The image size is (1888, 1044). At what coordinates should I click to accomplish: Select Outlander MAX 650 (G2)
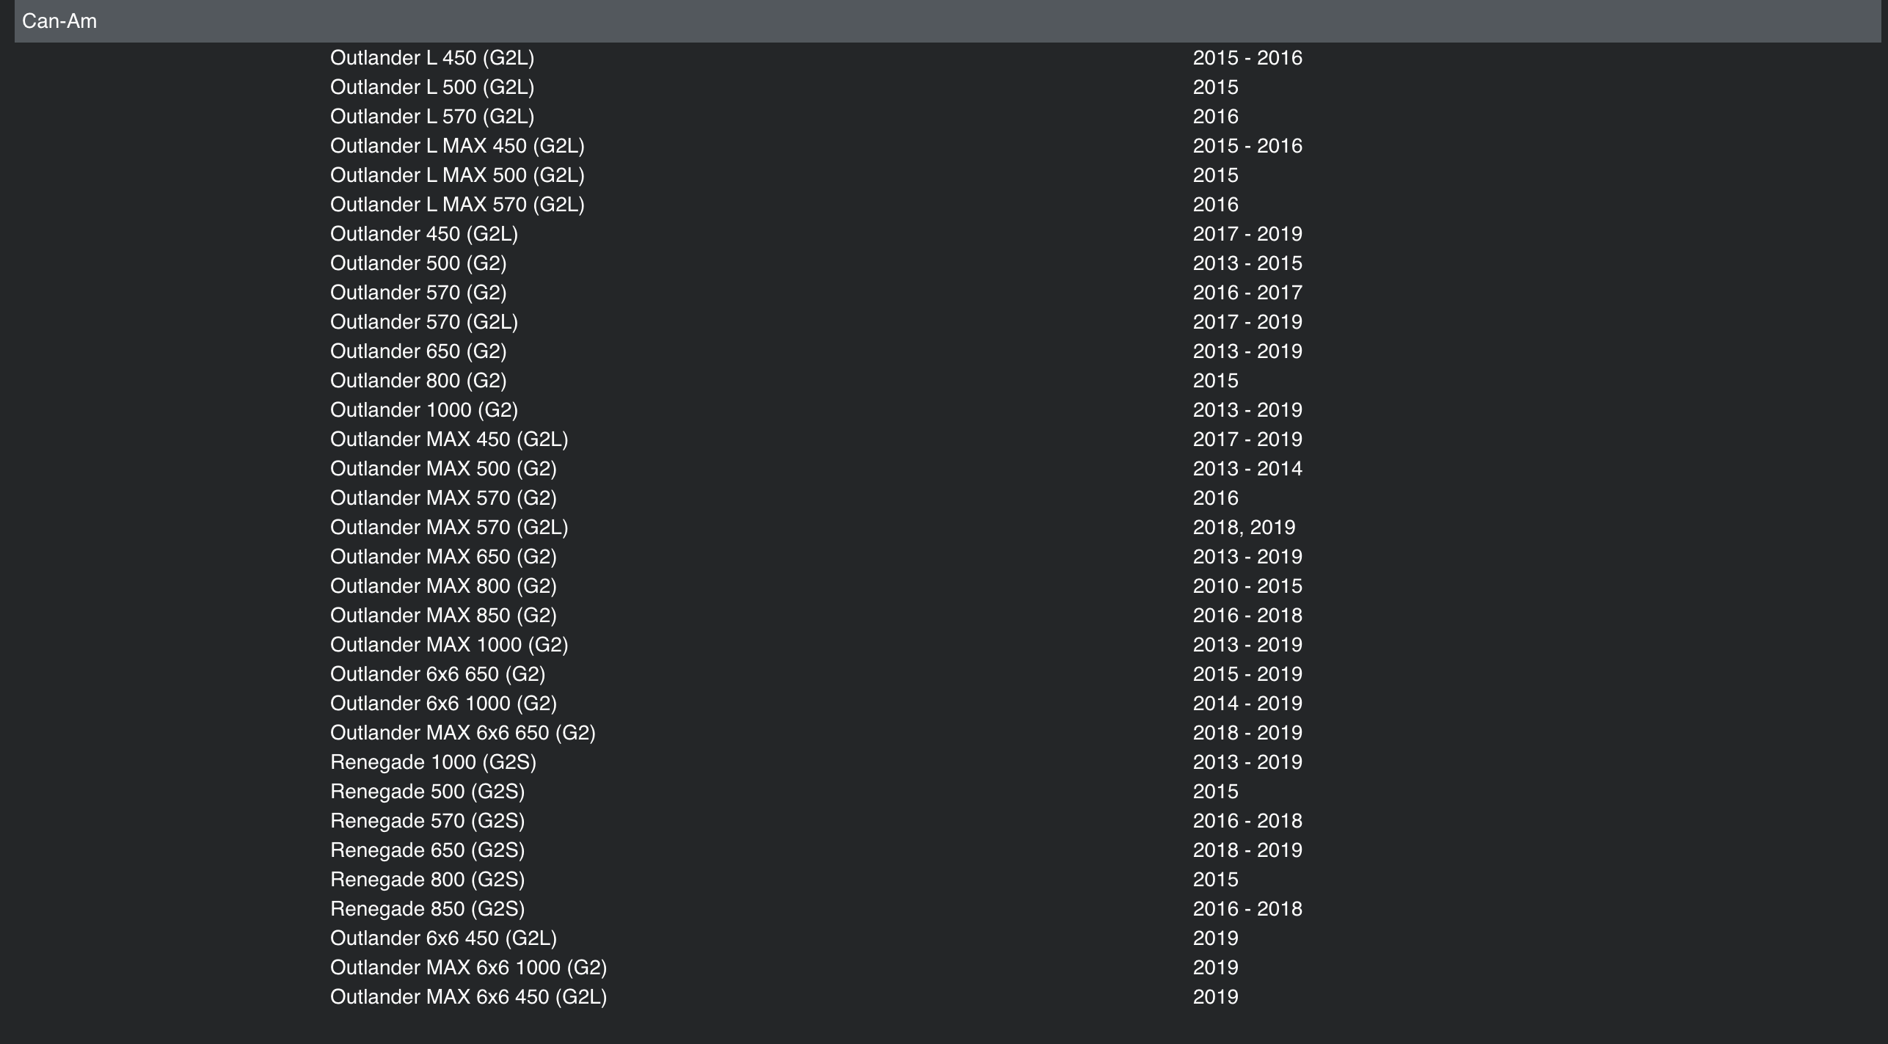pyautogui.click(x=443, y=557)
